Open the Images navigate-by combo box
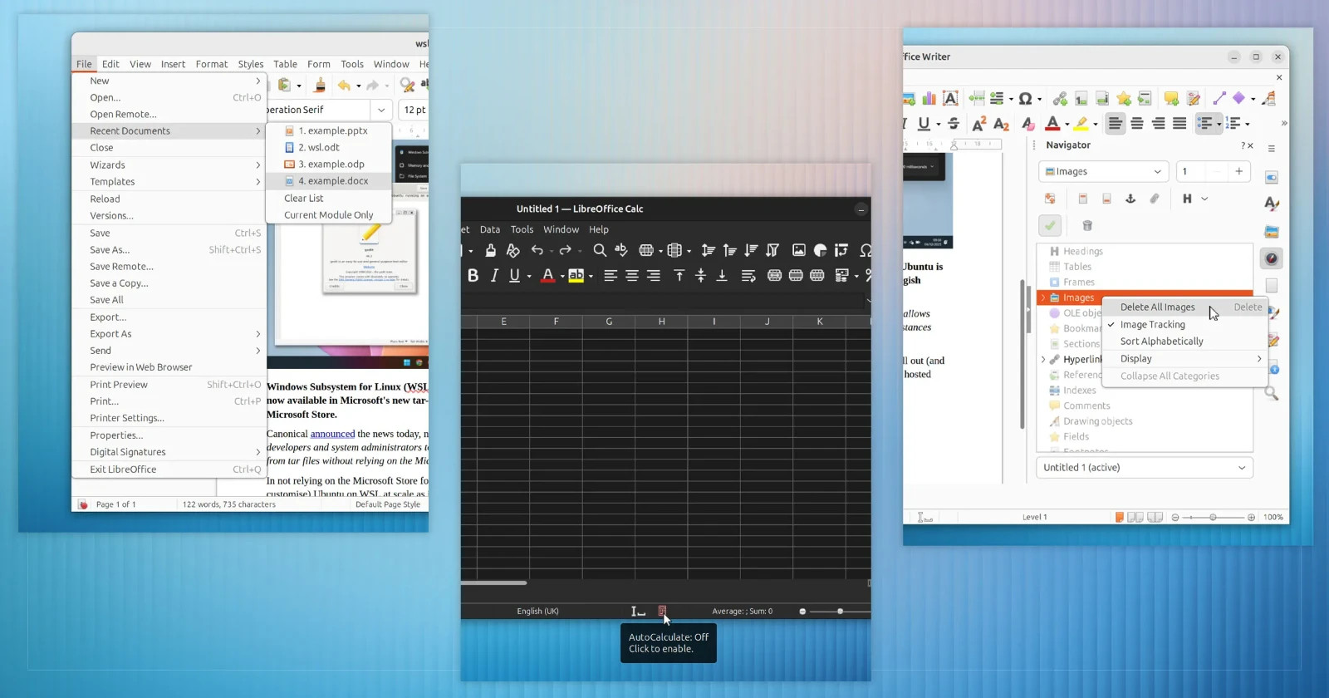This screenshot has height=698, width=1329. (1104, 171)
